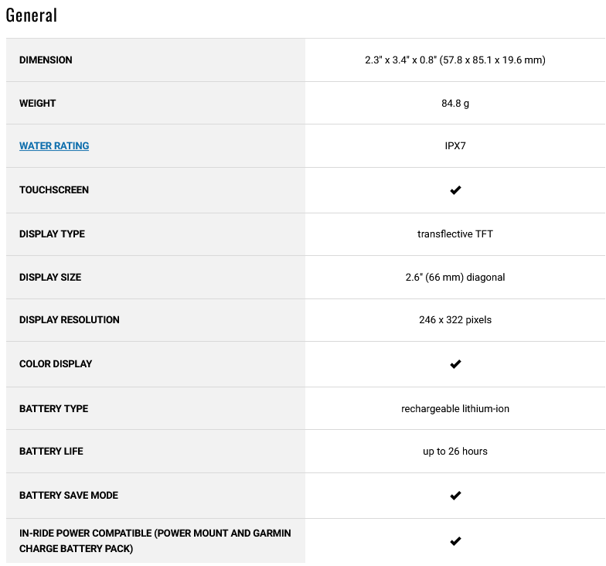Click the In-Ride Power Compatible checkmark icon
Viewport: 606px width, 566px height.
click(x=455, y=541)
